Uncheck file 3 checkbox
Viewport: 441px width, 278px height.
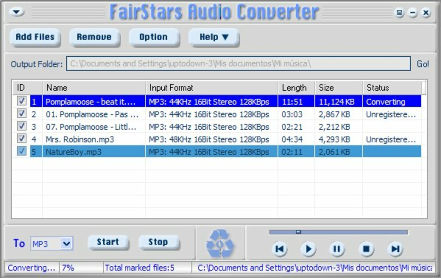pyautogui.click(x=22, y=126)
